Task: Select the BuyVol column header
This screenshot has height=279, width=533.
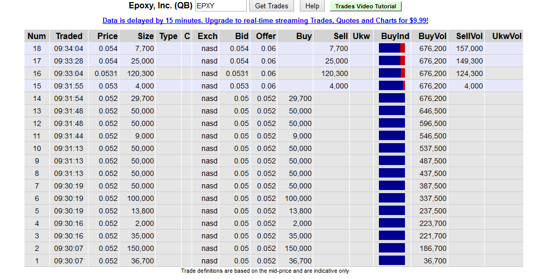Action: pos(432,36)
